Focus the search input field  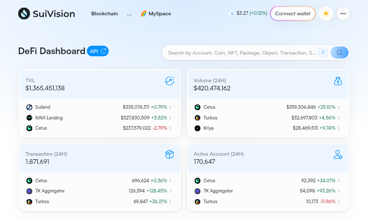pos(241,53)
